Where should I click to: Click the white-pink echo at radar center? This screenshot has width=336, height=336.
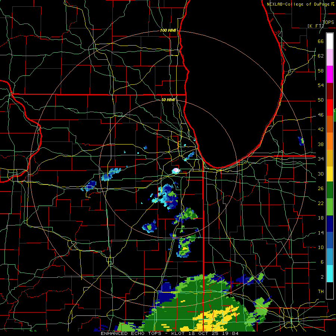[176, 171]
